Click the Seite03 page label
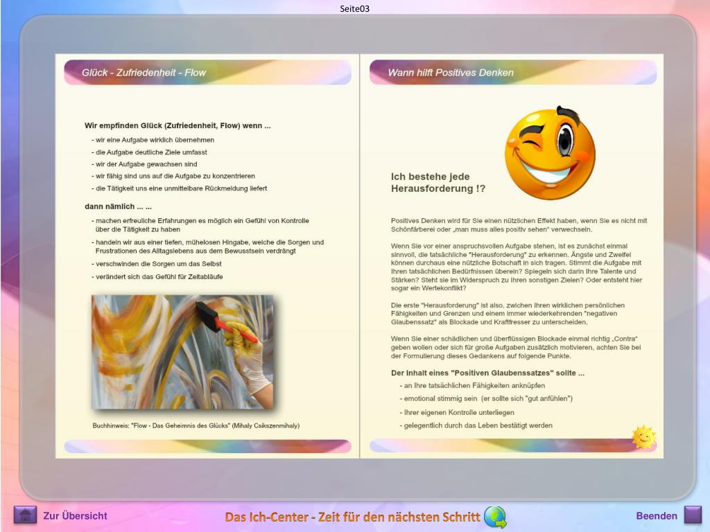 tap(354, 8)
